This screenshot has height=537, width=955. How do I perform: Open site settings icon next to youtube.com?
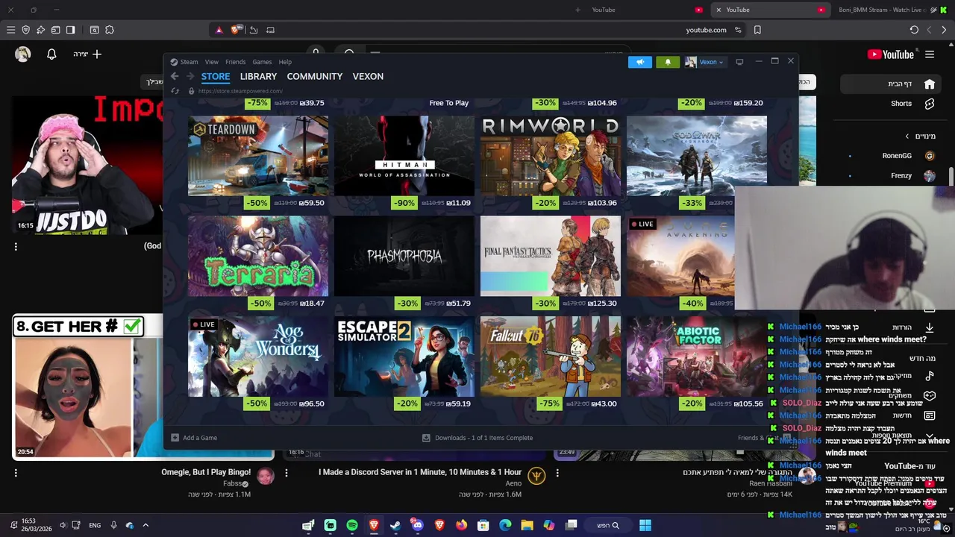[738, 30]
